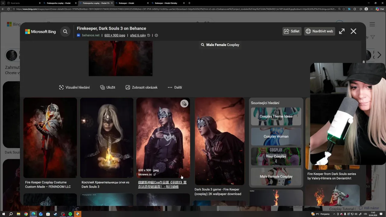Open Microsoft Store from the taskbar
This screenshot has height=217, width=386.
(48, 214)
